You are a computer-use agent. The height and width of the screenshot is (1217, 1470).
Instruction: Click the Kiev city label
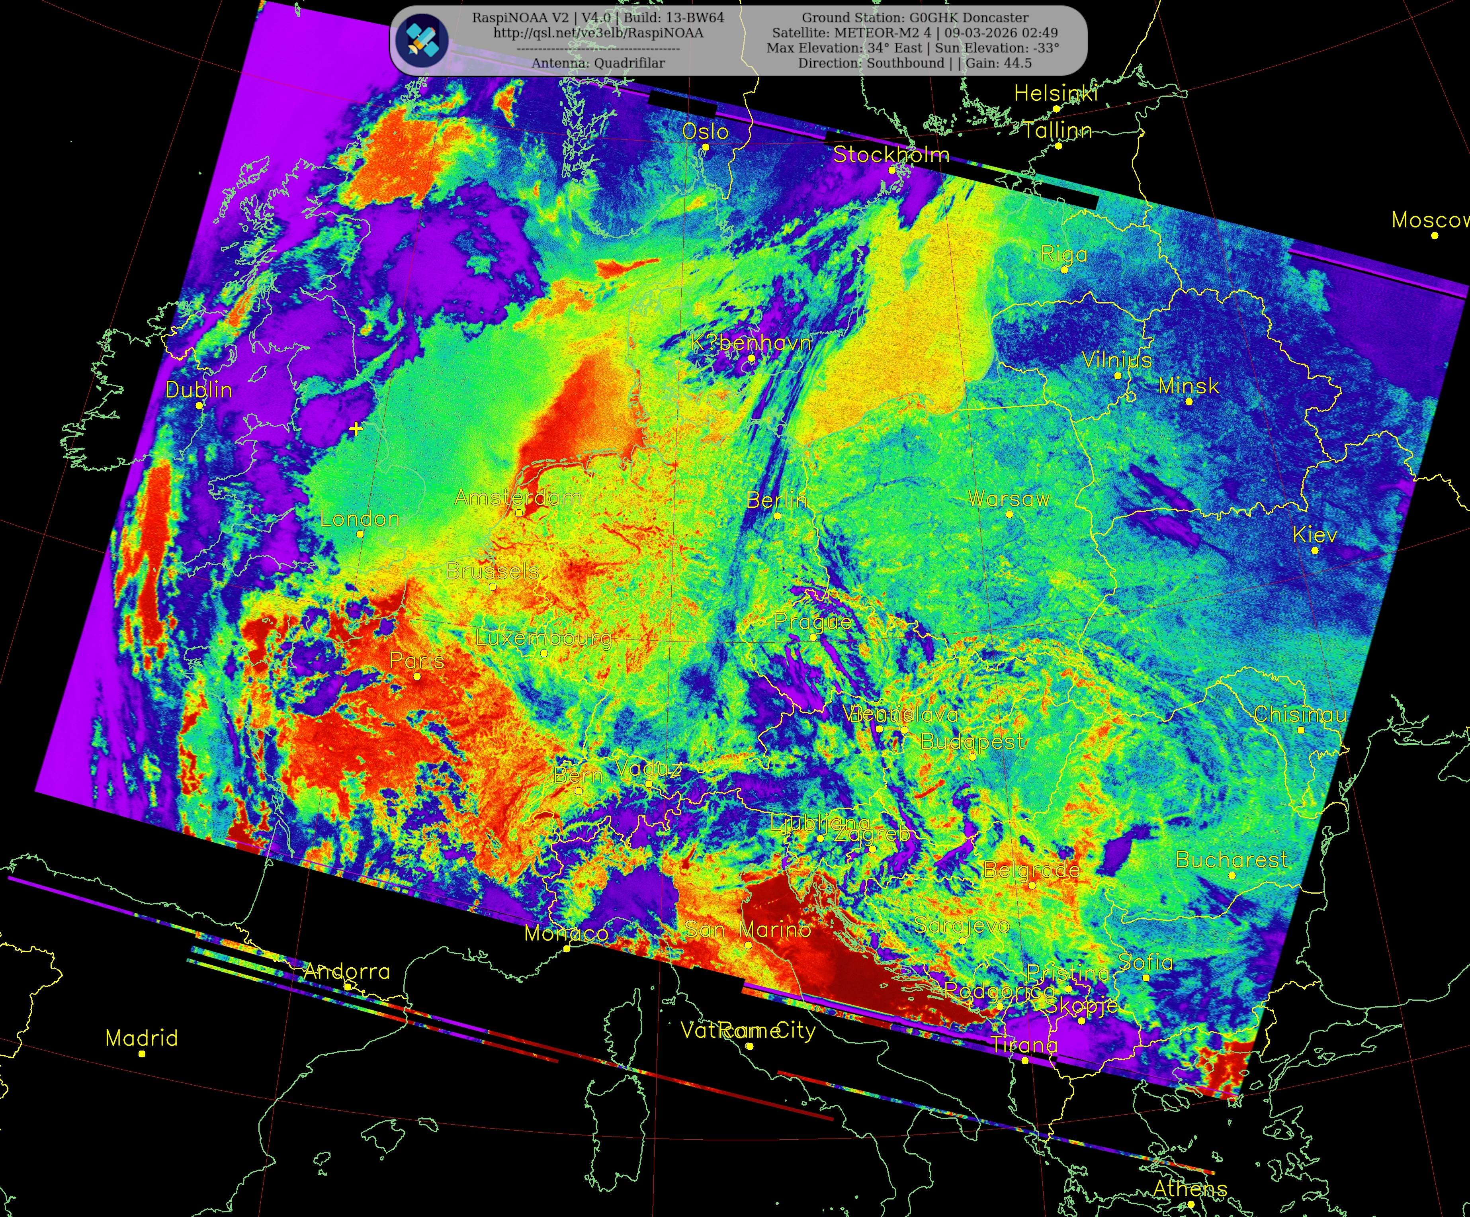tap(1315, 535)
